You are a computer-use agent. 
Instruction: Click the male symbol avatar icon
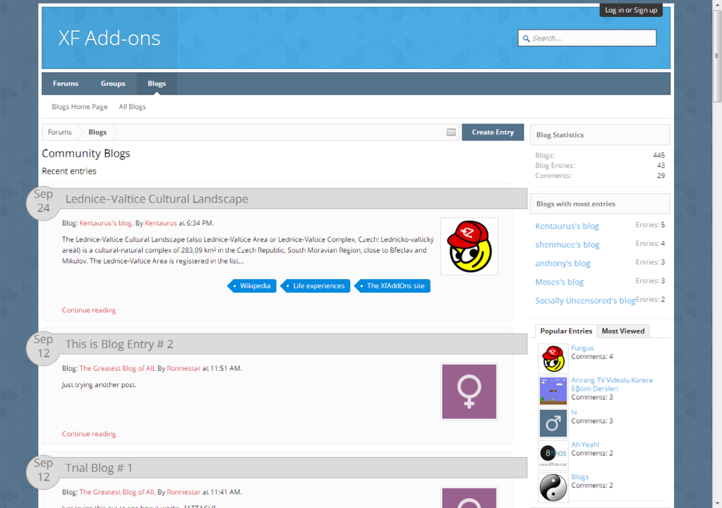click(553, 423)
